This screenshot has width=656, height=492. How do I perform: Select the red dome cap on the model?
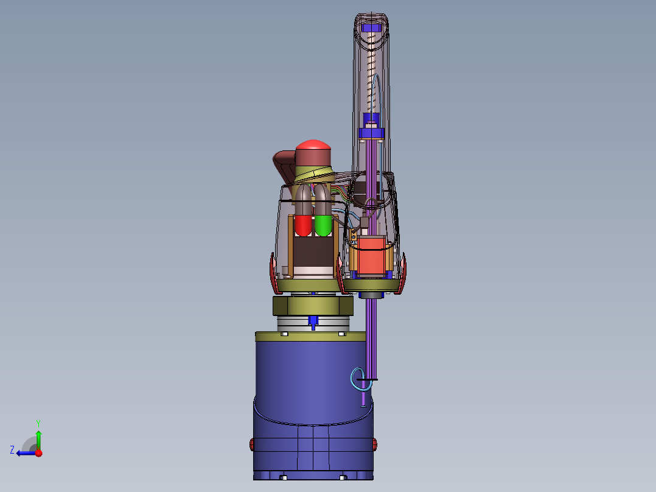[x=313, y=145]
